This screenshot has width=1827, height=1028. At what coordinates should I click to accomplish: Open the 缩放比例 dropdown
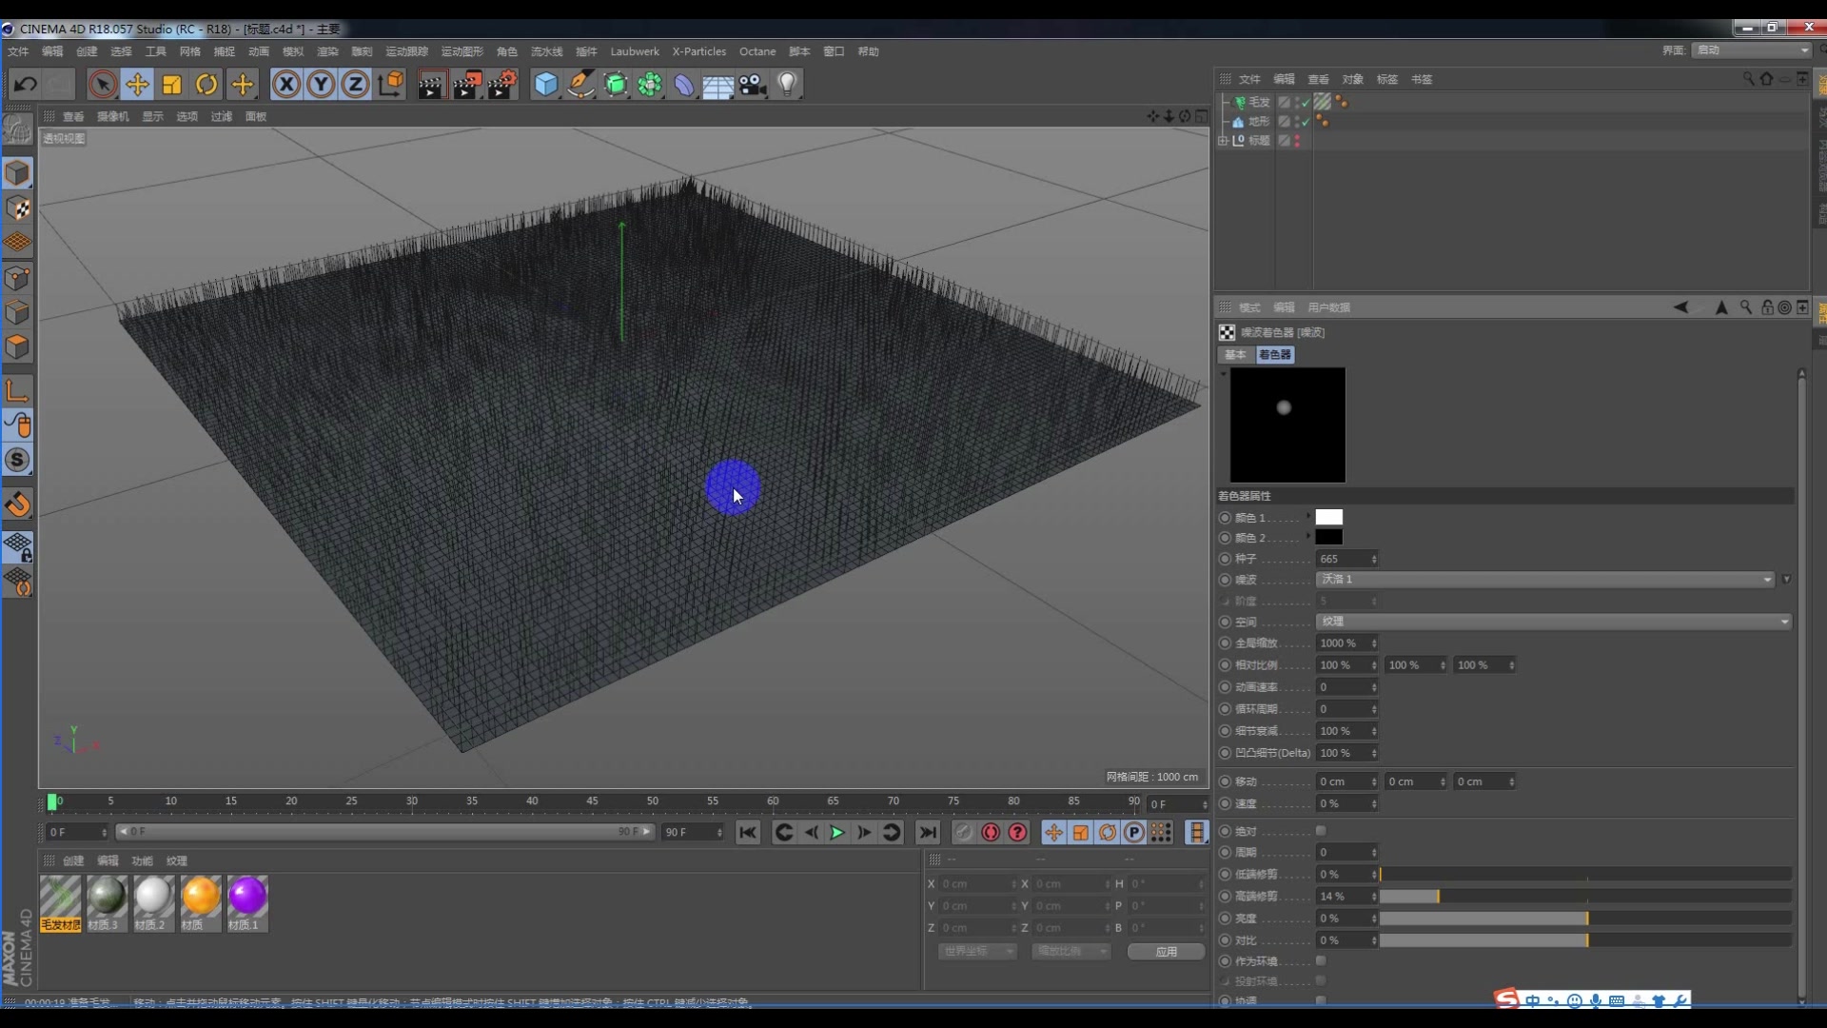pyautogui.click(x=1071, y=951)
